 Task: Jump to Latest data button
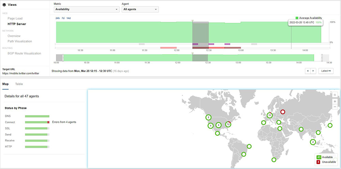tap(326, 71)
